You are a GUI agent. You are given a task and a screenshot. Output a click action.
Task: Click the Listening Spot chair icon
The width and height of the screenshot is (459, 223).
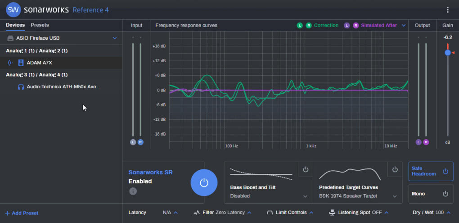coord(332,213)
